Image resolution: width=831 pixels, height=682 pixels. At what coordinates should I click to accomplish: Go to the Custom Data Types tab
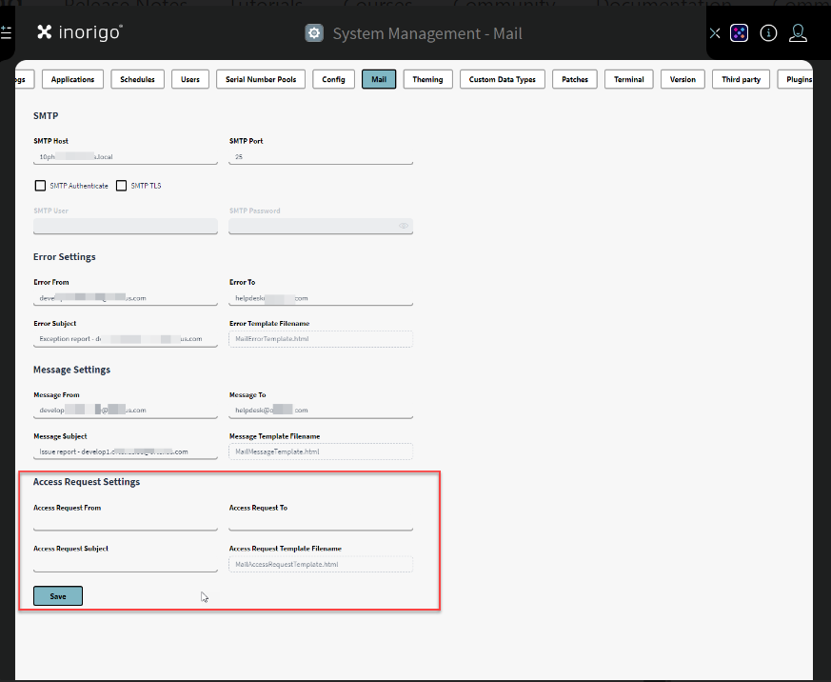[503, 80]
